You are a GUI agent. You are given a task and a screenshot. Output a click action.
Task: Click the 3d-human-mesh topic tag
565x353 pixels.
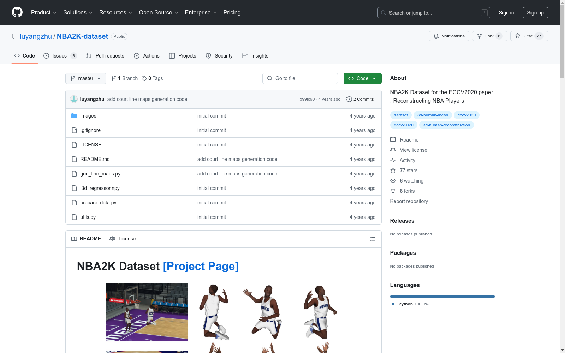point(433,115)
